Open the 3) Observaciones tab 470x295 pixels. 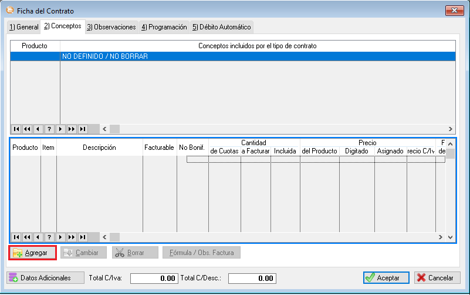[111, 27]
